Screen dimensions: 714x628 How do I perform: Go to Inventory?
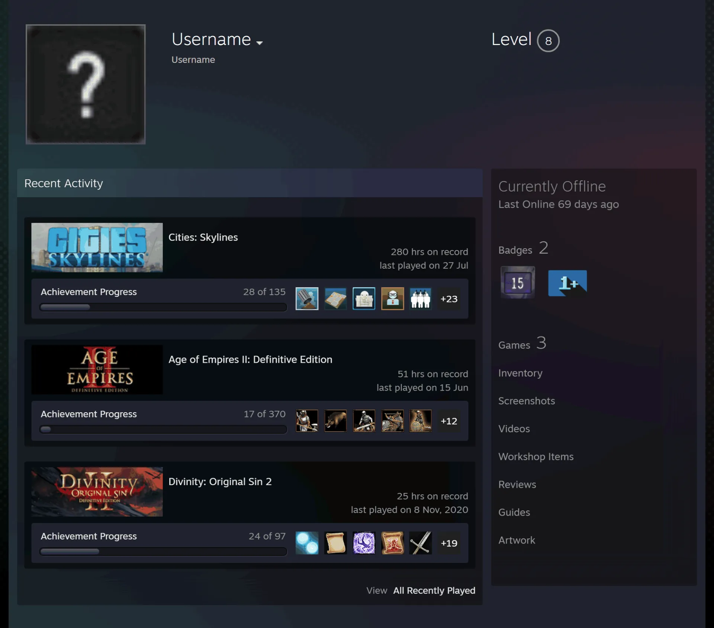pyautogui.click(x=520, y=373)
